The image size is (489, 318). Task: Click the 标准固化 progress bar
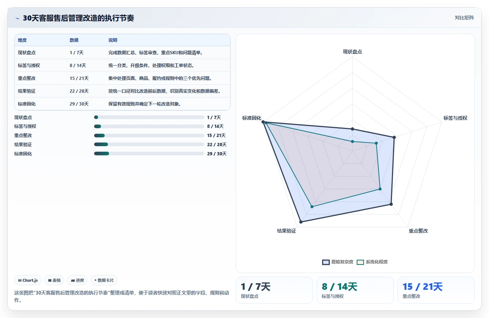[x=149, y=154]
